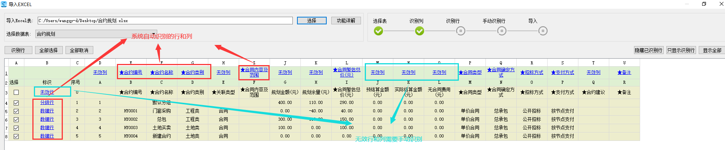Uncheck the checkbox for row HY0003

pyautogui.click(x=16, y=128)
